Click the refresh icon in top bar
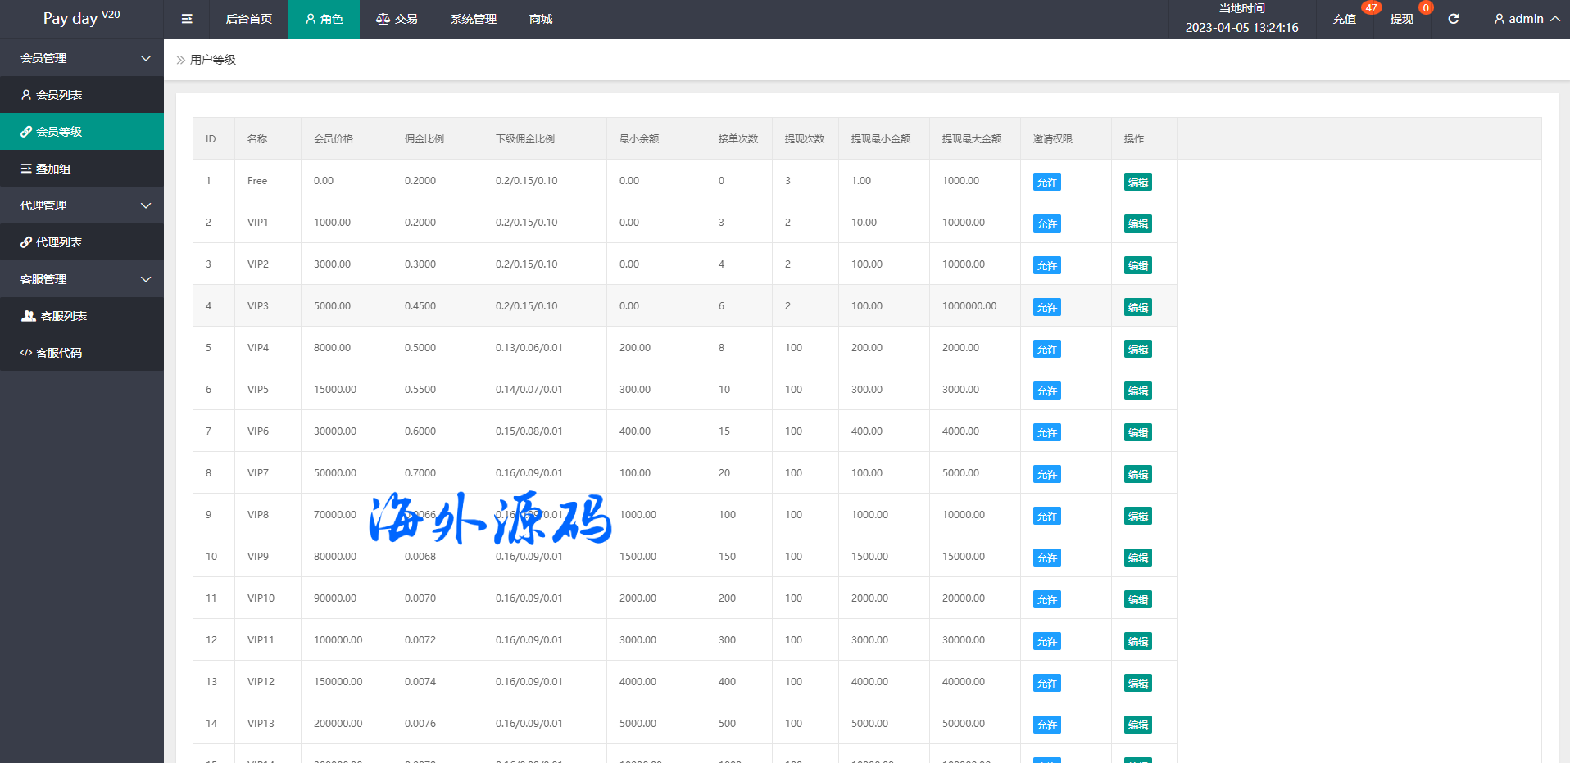 pos(1453,19)
